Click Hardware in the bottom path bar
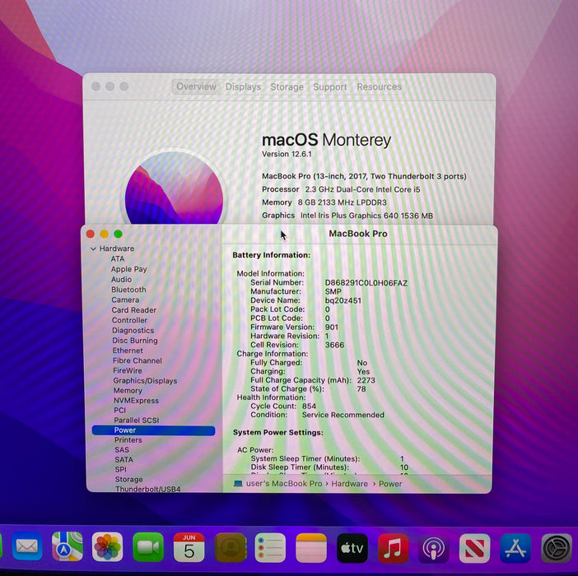The image size is (578, 576). 349,484
